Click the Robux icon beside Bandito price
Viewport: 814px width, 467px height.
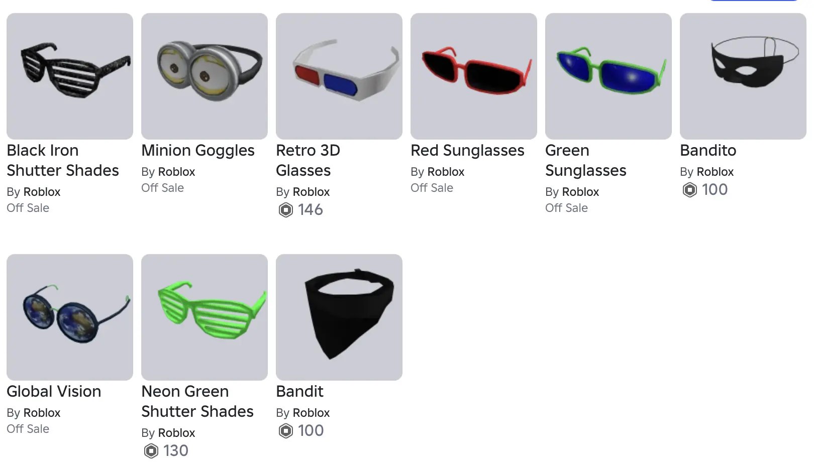pyautogui.click(x=690, y=190)
